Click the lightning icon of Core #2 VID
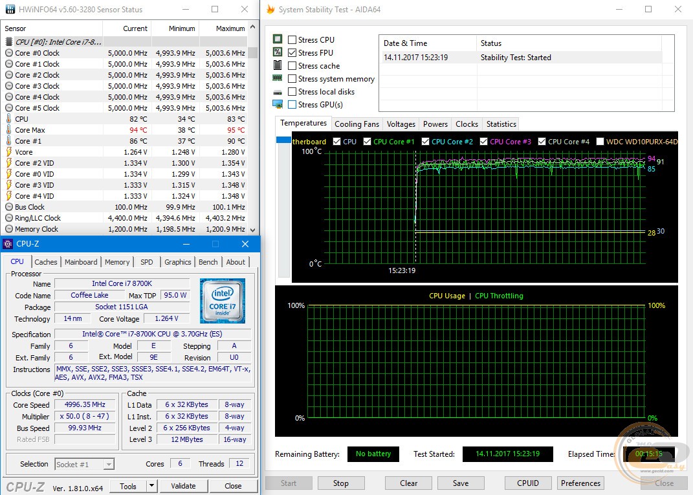Screen dimensions: 693x495 pyautogui.click(x=9, y=162)
